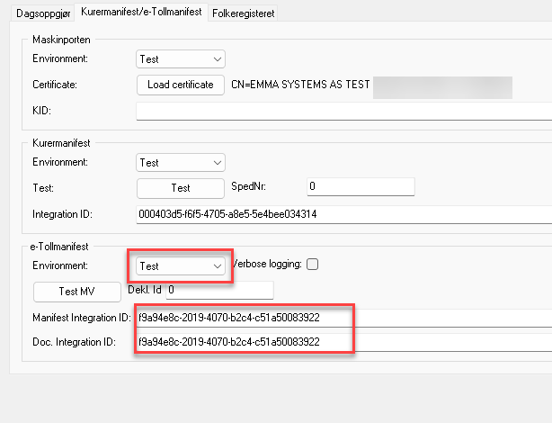Expand the e-Tollmanifest Environment dropdown
This screenshot has width=552, height=423.
(x=181, y=266)
